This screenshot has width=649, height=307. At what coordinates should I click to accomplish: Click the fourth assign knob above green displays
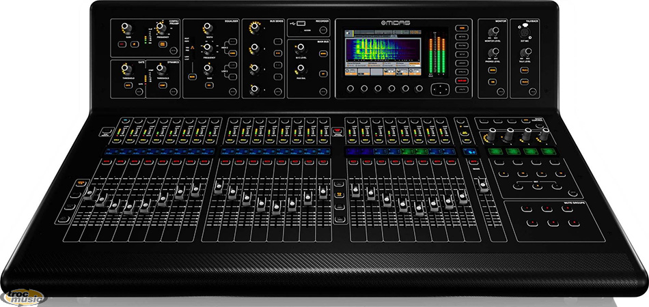point(544,134)
